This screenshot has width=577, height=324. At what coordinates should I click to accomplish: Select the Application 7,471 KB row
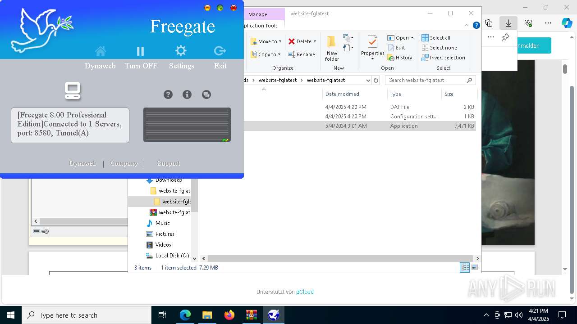coord(360,126)
